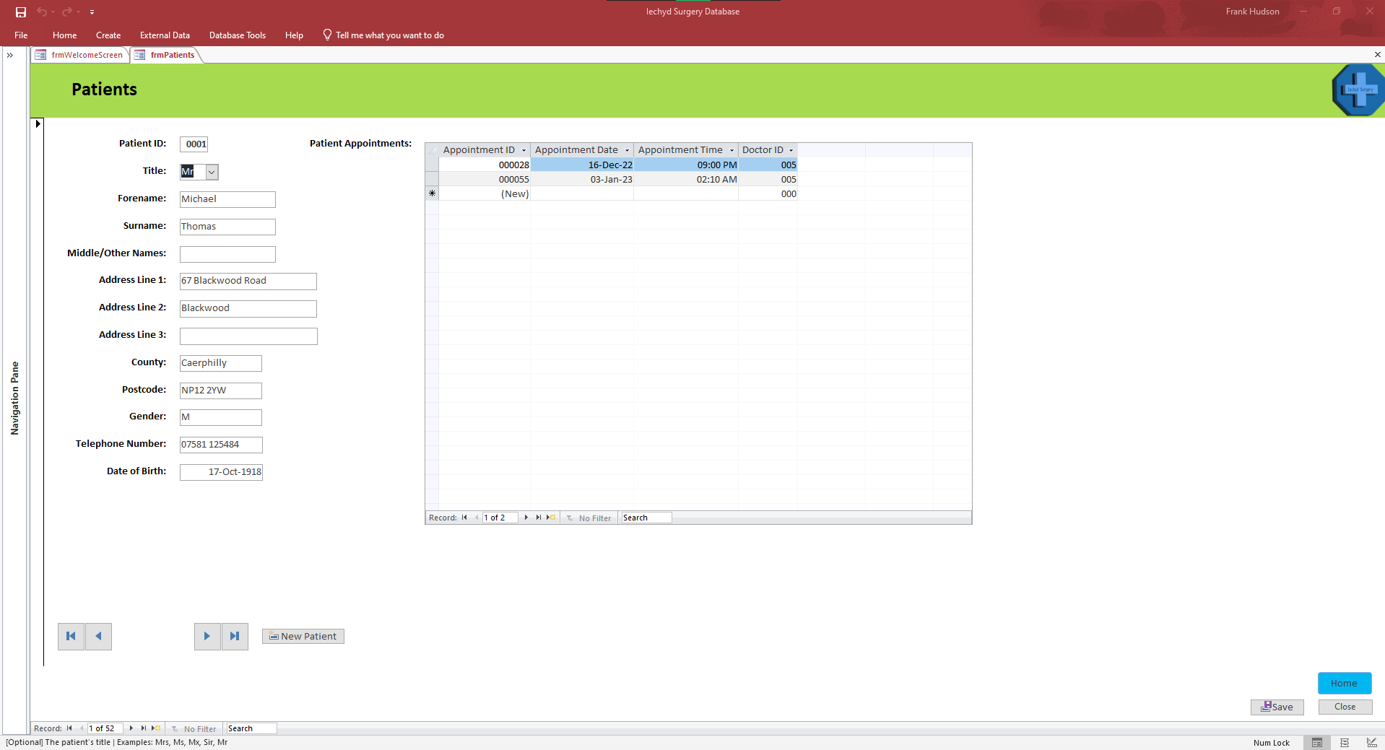Click the blue Home button
The image size is (1385, 750).
[x=1344, y=683]
